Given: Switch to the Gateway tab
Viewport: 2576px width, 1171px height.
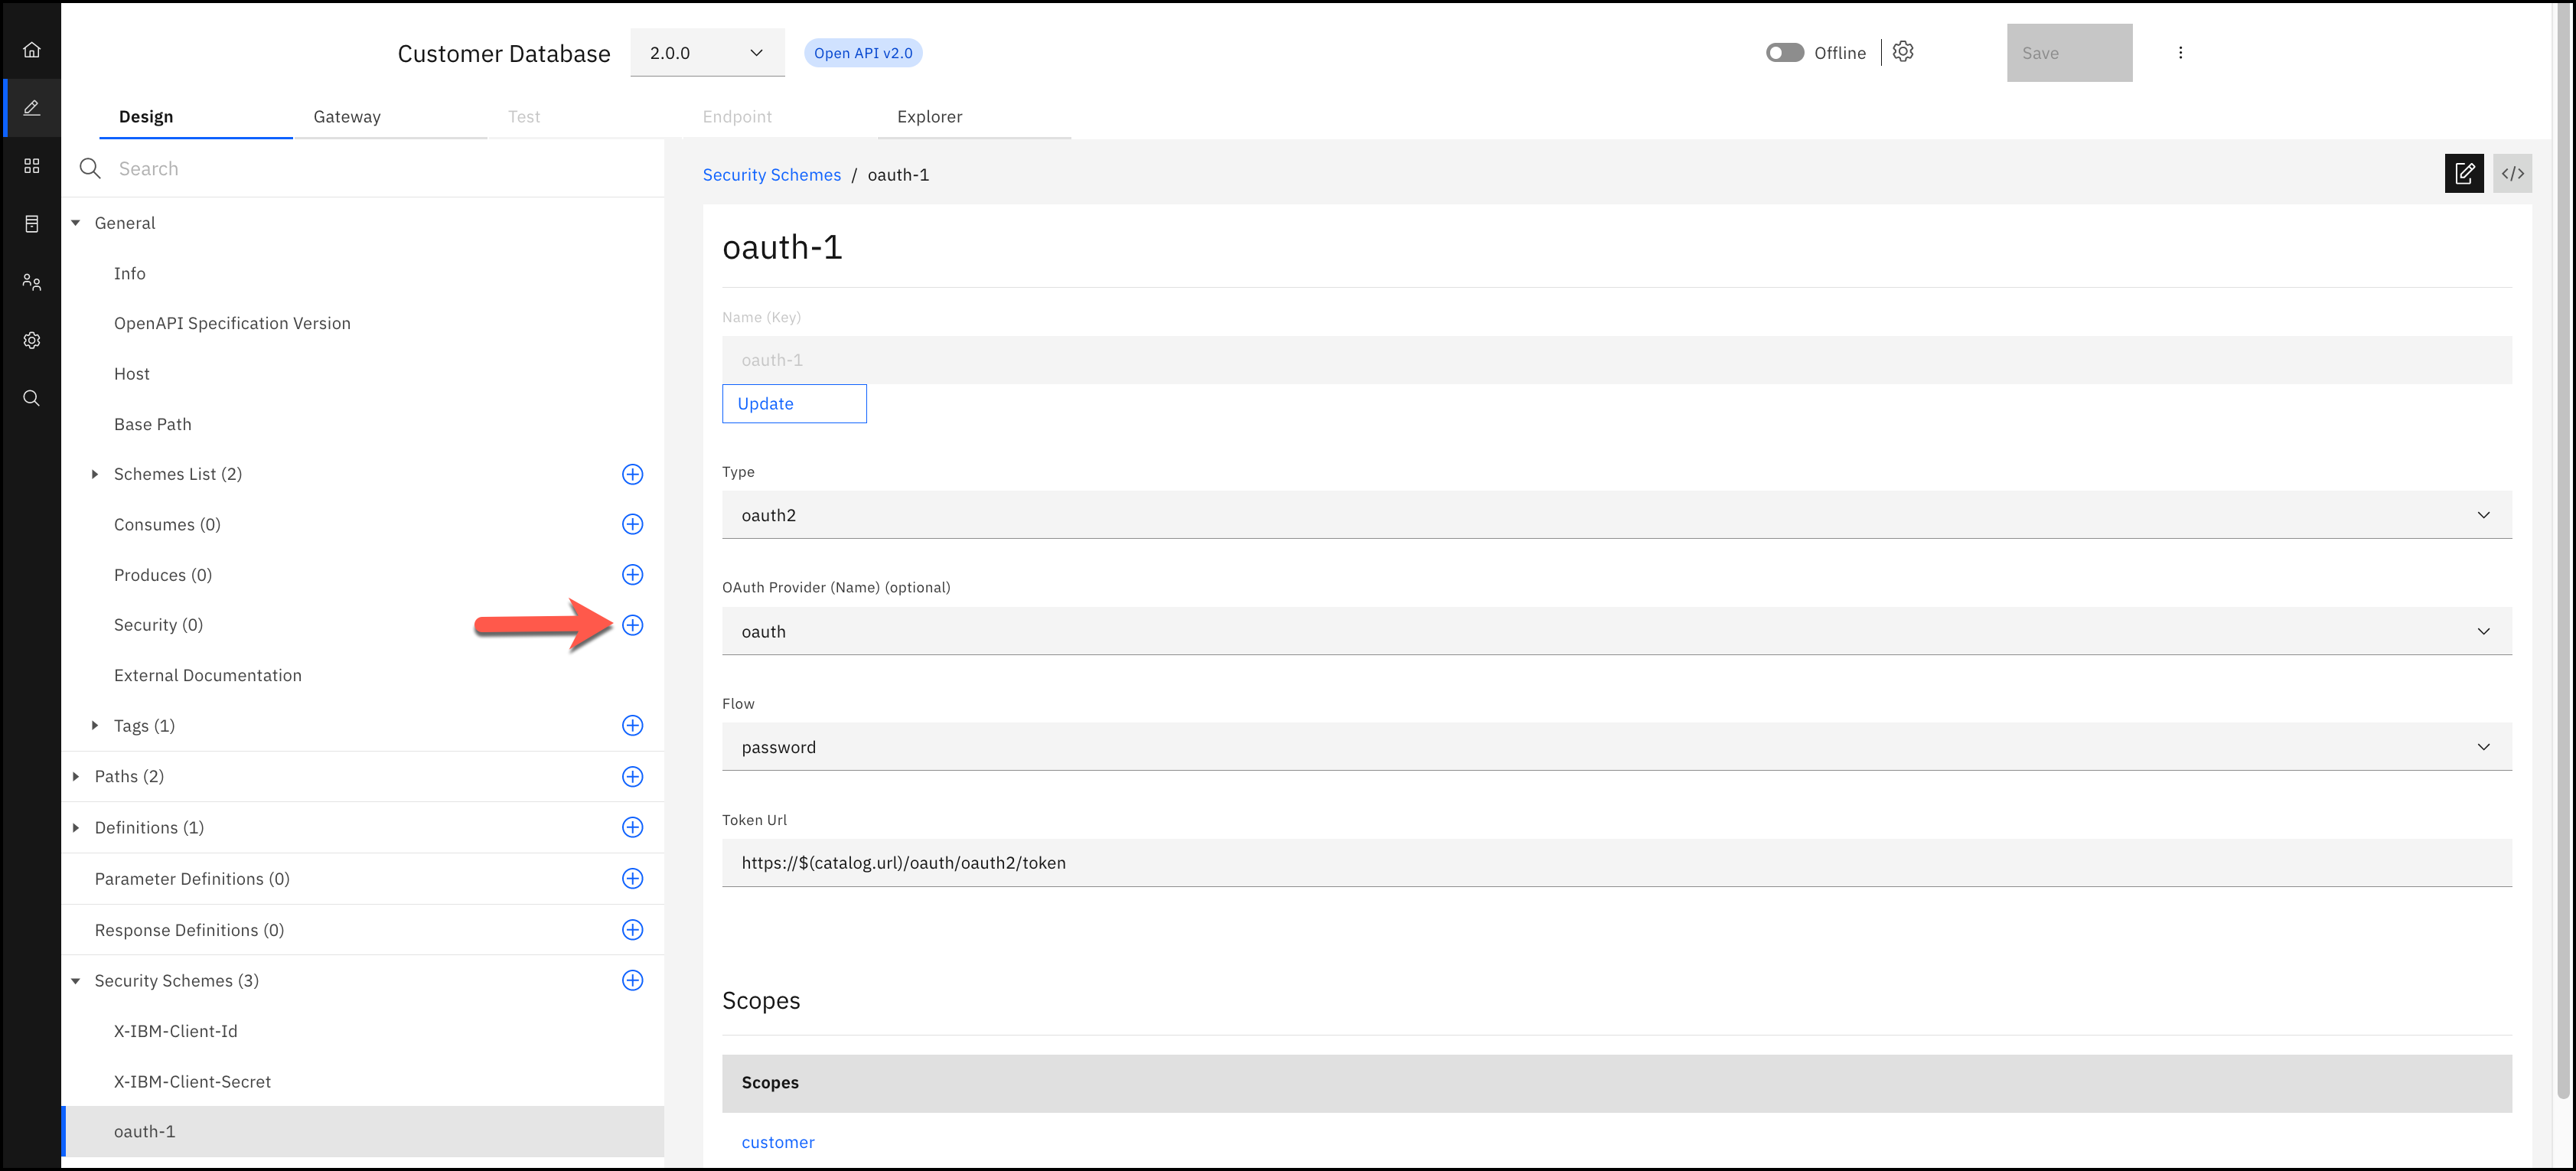Looking at the screenshot, I should (x=390, y=116).
